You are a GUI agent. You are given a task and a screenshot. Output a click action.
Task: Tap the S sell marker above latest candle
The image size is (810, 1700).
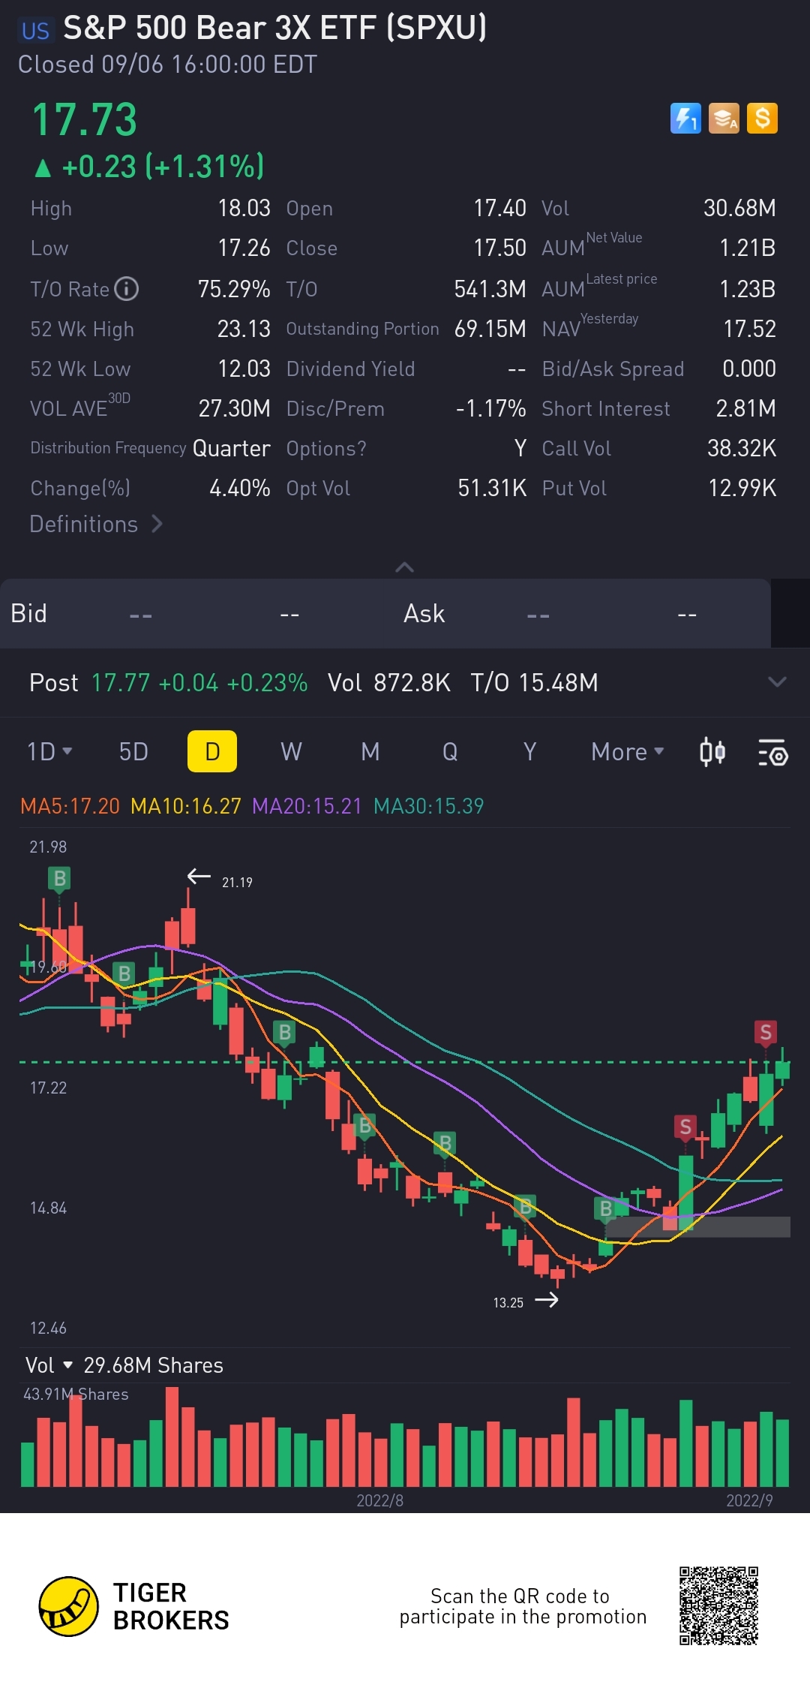pyautogui.click(x=765, y=1032)
